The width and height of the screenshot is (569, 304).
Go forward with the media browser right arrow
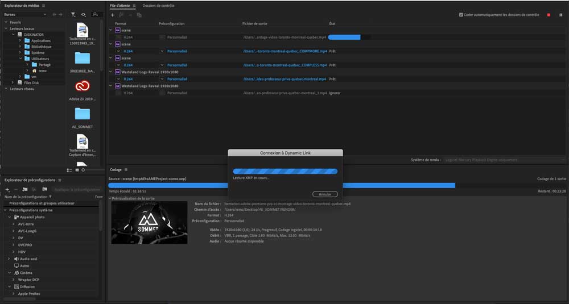(61, 15)
